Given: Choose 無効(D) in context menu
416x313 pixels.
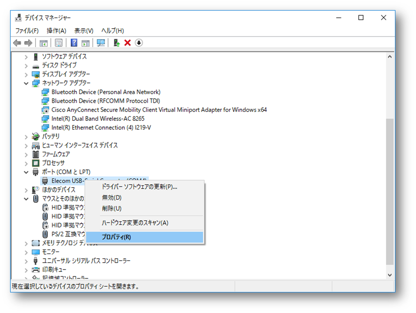Looking at the screenshot, I should coord(145,198).
